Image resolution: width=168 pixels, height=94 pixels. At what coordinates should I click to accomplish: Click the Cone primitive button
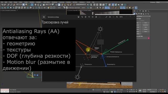tap(146, 23)
